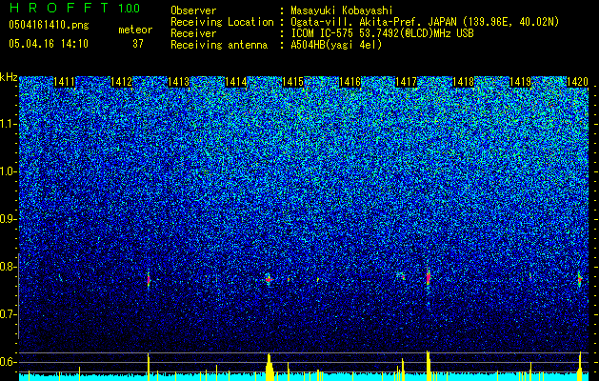Viewport: 599px width, 381px height.
Task: Click the 1414 time marker
Action: (236, 82)
